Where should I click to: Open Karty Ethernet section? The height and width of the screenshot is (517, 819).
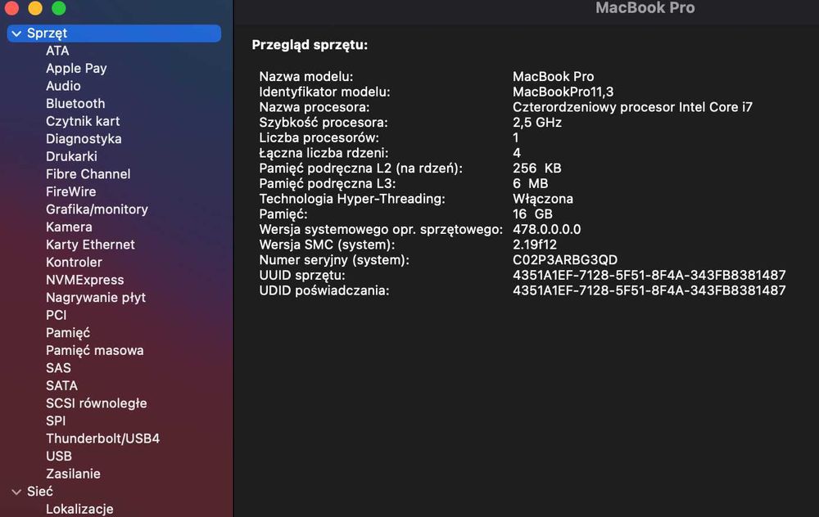pyautogui.click(x=90, y=245)
